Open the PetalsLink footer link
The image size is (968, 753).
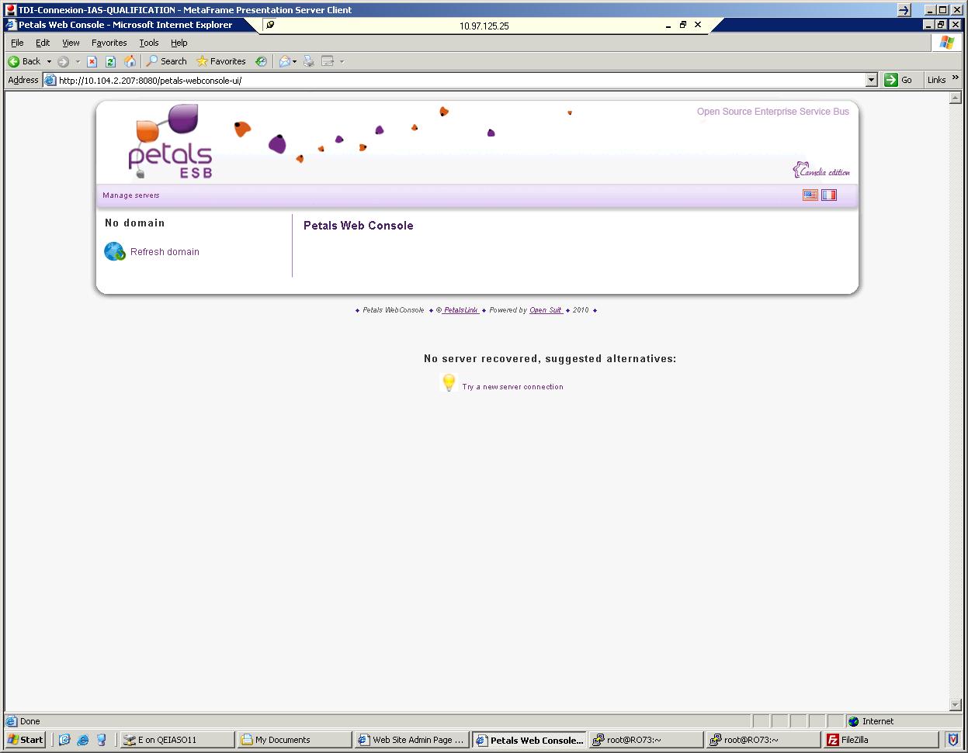460,310
